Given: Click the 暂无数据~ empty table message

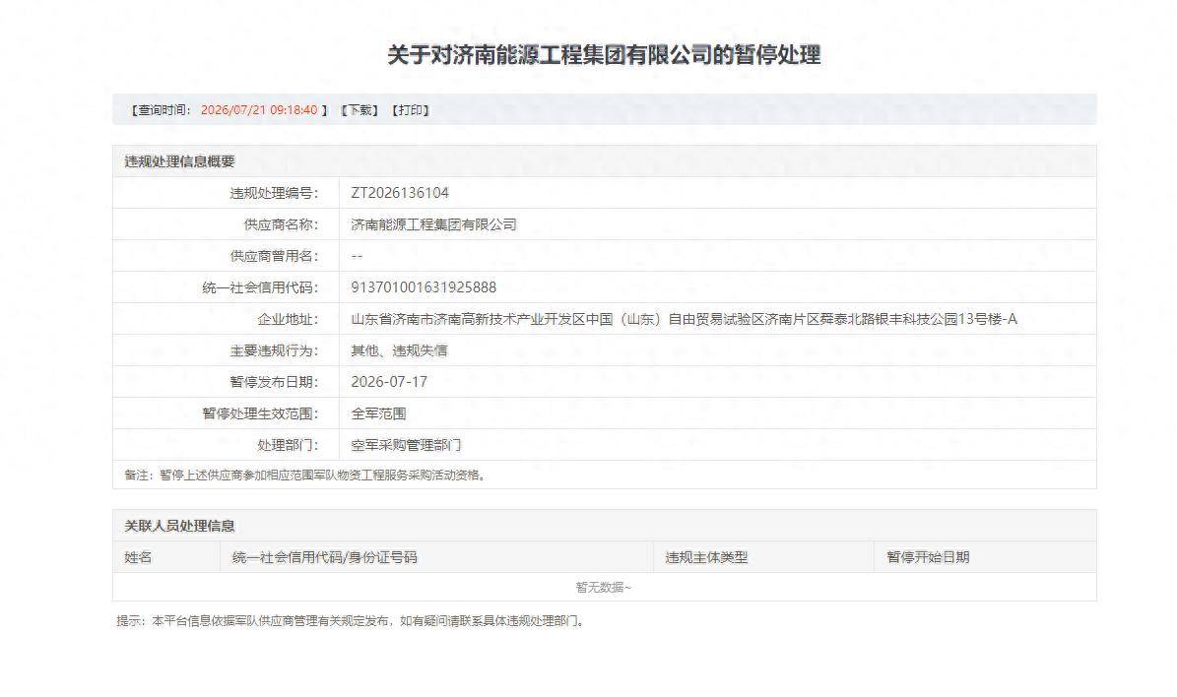Looking at the screenshot, I should pyautogui.click(x=604, y=588).
